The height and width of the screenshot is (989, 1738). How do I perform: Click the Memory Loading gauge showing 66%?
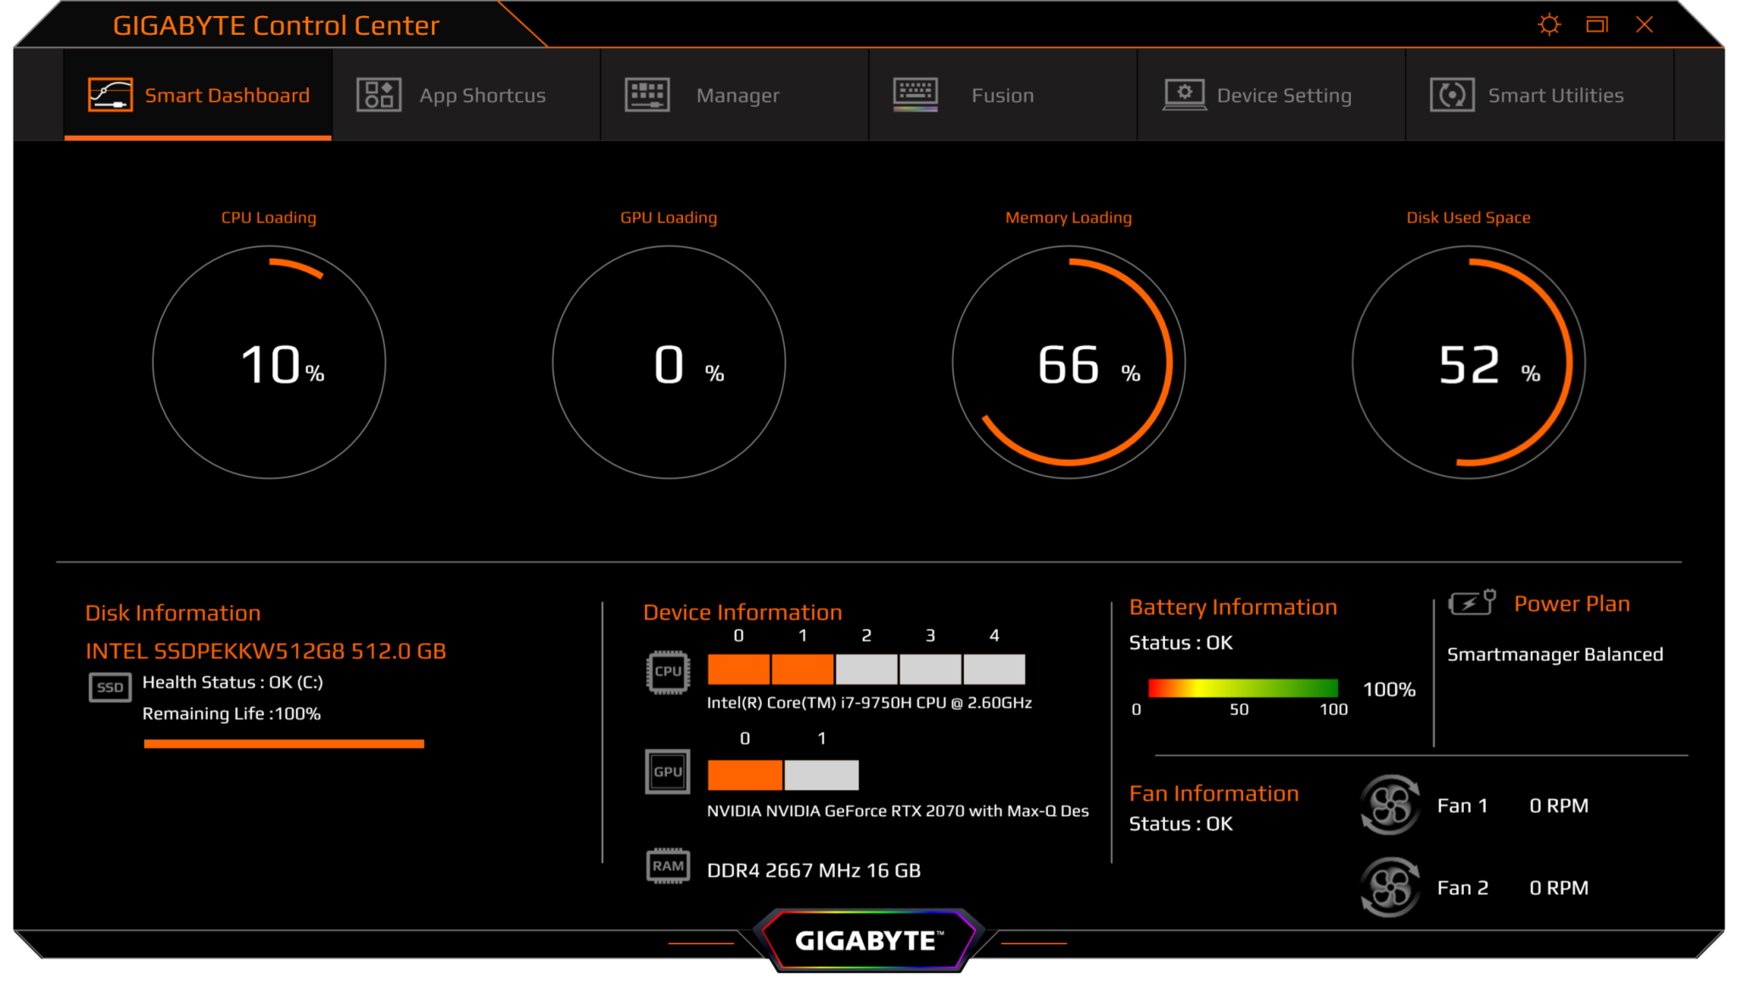[x=1068, y=363]
